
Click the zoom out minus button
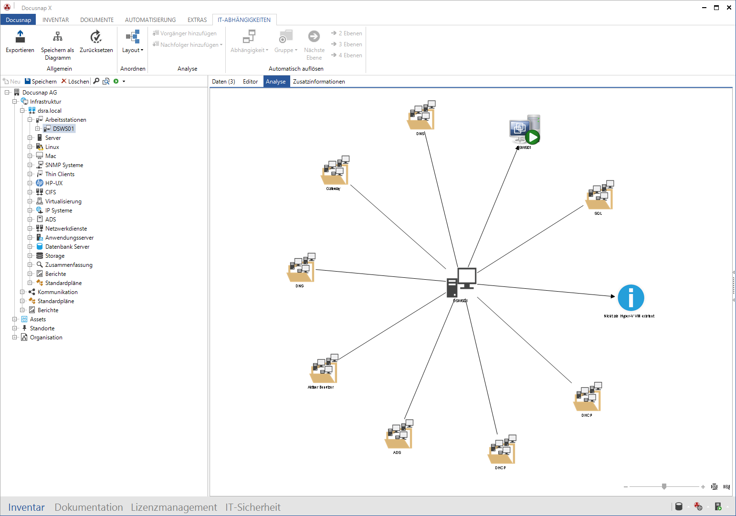pos(626,487)
